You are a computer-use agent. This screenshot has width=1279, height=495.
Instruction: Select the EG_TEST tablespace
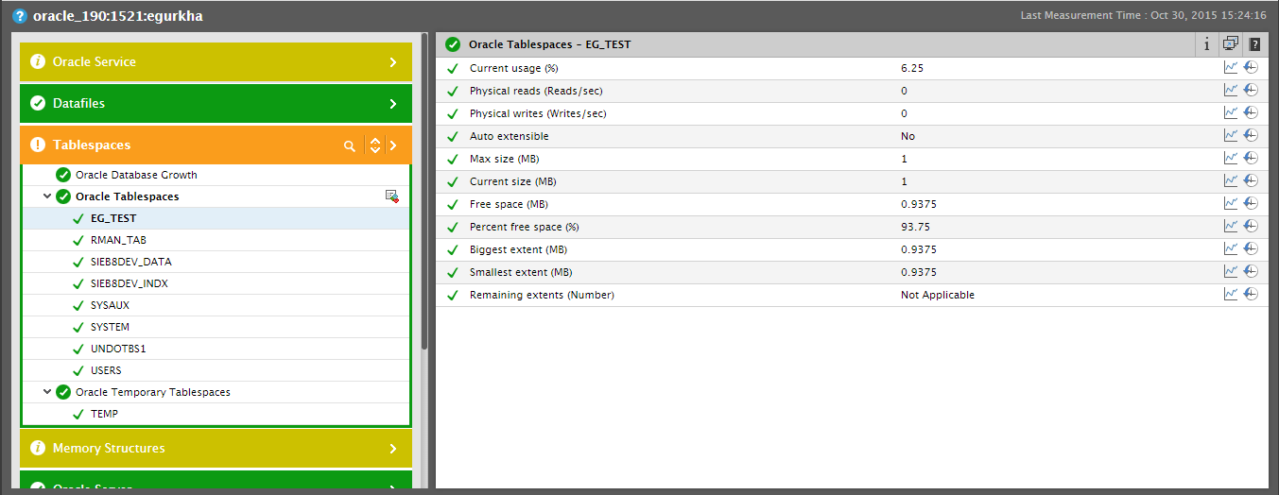click(113, 218)
